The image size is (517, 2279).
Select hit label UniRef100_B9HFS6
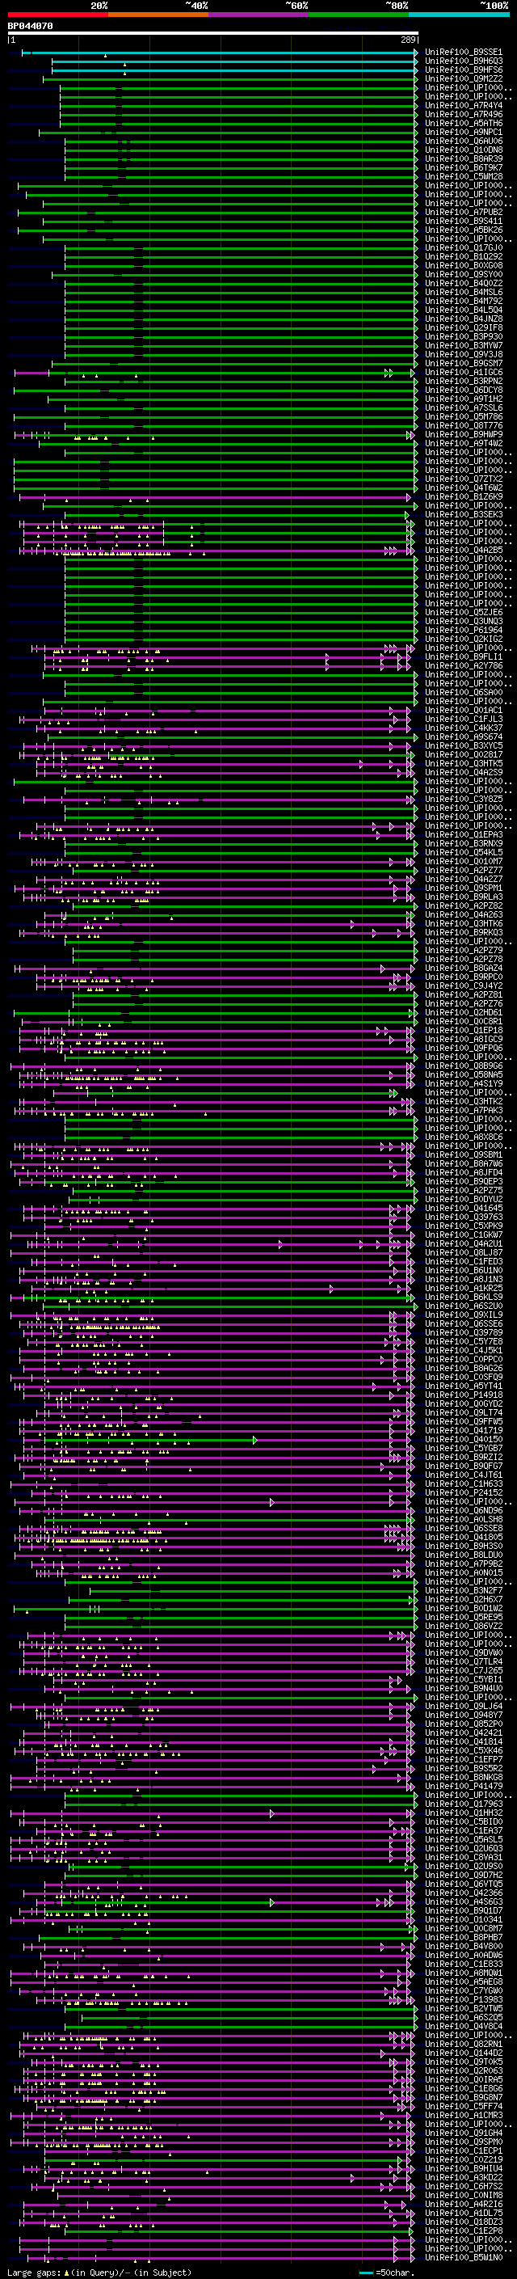click(464, 70)
